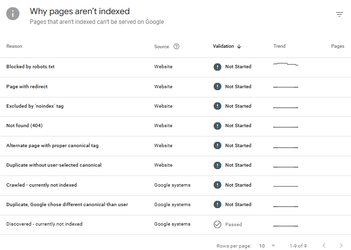Click Not Started icon for Blocked by robots.txt
This screenshot has height=250, width=351.
(218, 67)
